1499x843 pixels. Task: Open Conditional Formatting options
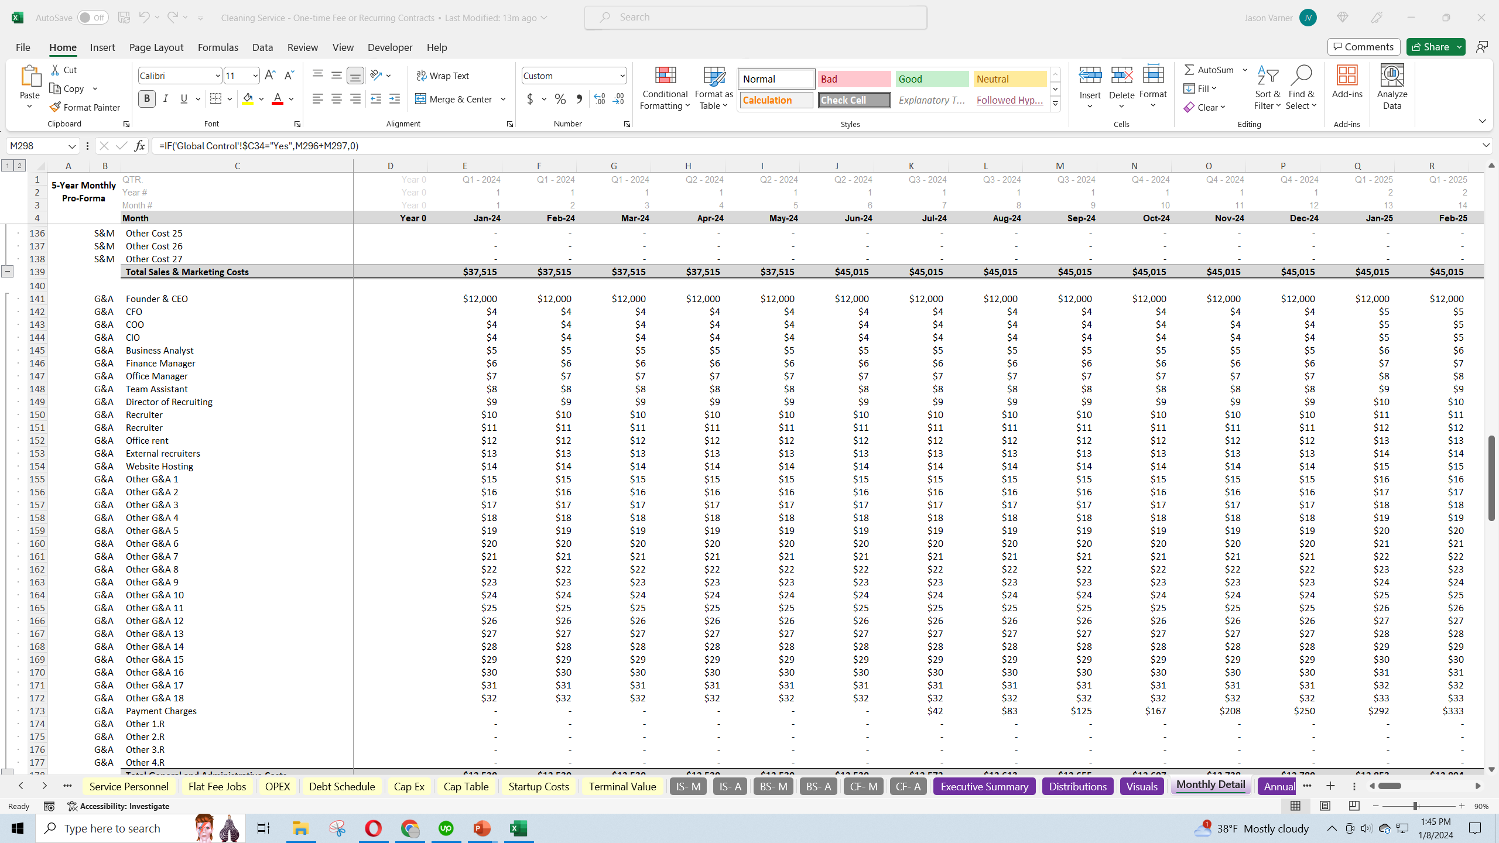(664, 88)
